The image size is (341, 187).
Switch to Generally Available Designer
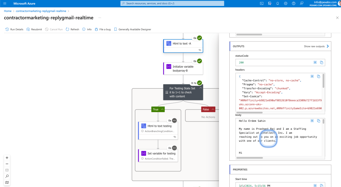132,29
